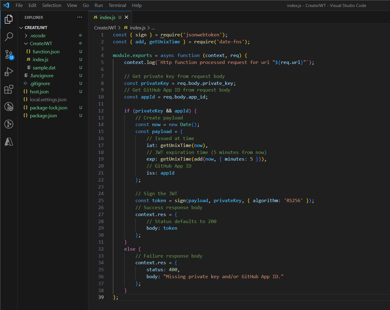Click CreateJWT in the breadcrumb
390x310 pixels.
(x=105, y=28)
